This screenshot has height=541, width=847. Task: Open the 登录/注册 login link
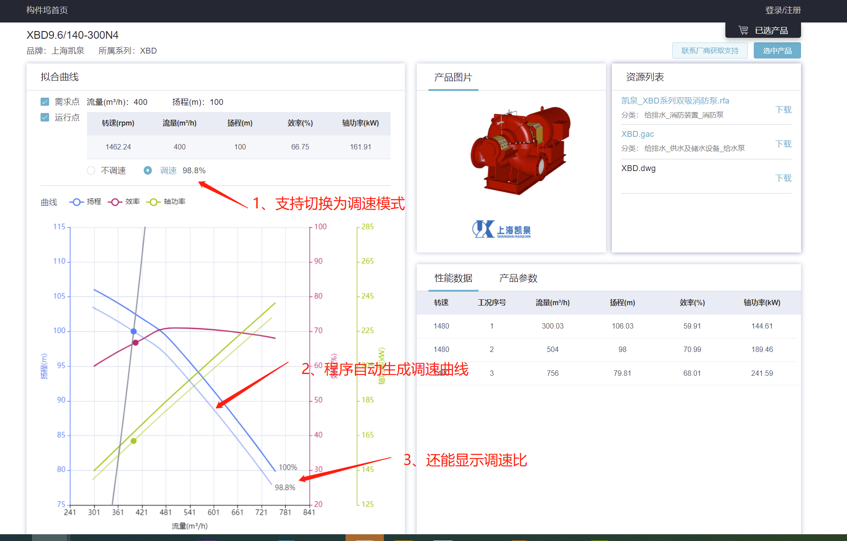(783, 10)
